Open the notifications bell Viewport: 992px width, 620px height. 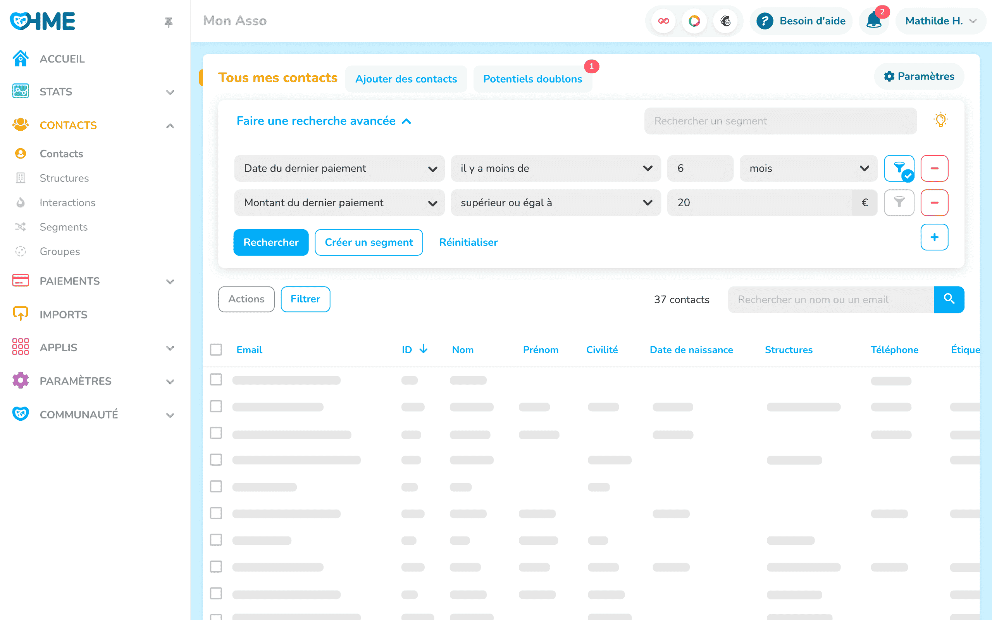pos(873,21)
